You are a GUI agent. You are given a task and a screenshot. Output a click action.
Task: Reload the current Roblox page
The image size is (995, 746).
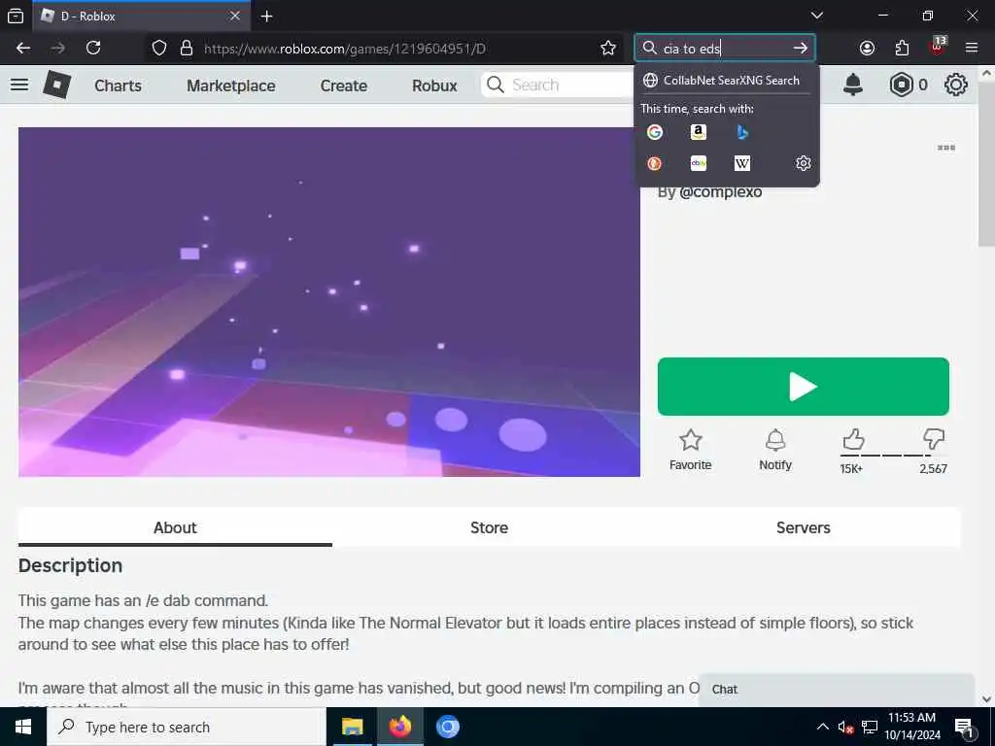pos(93,49)
